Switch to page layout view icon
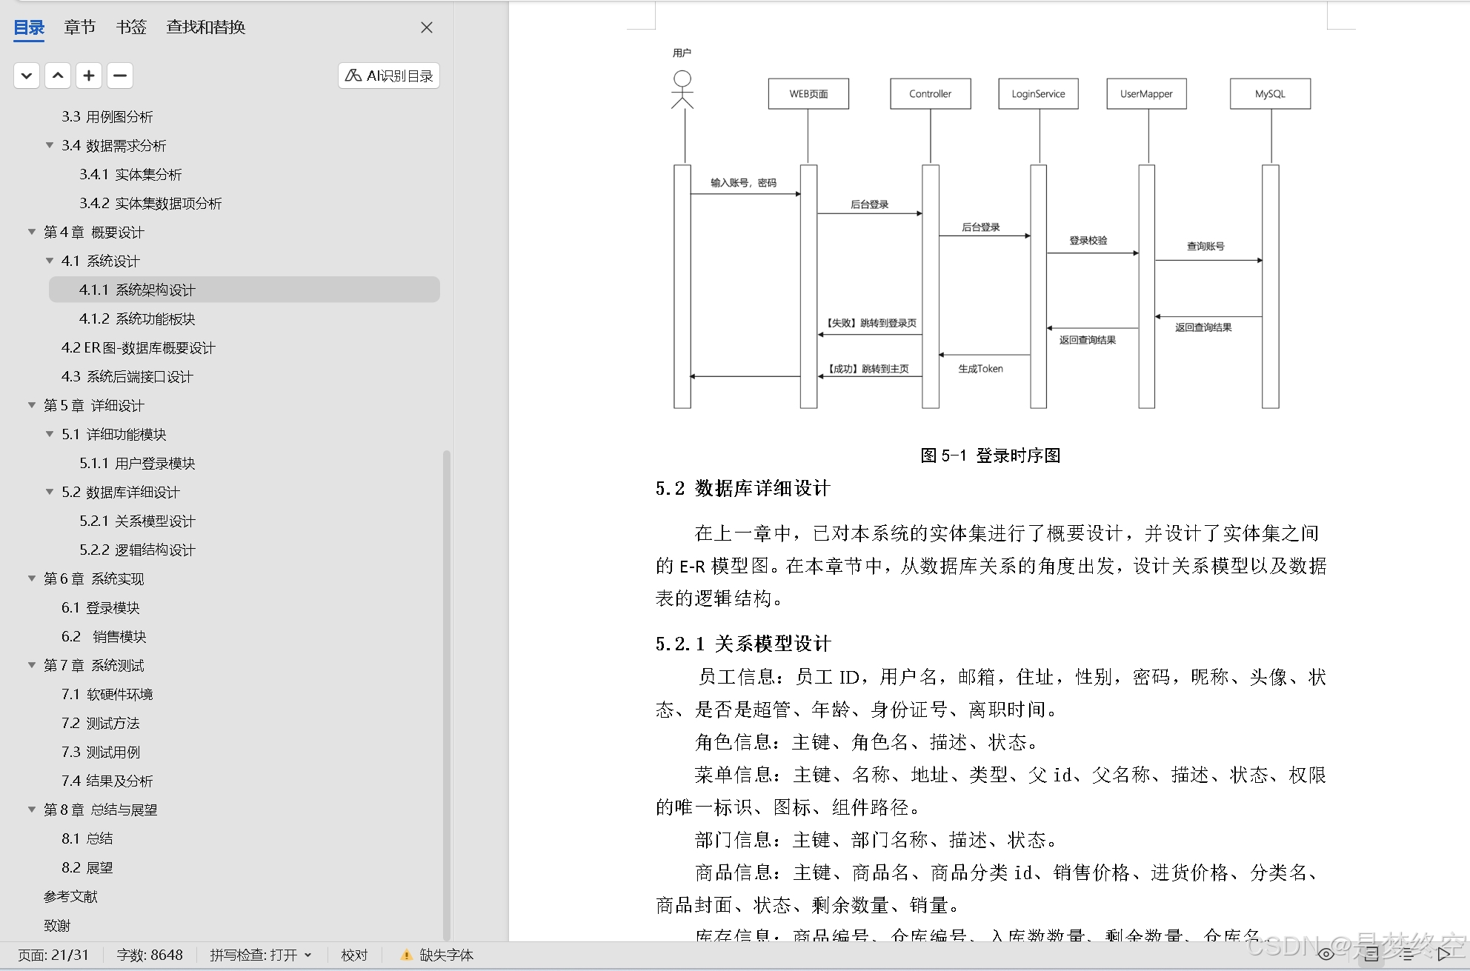 coord(1371,954)
